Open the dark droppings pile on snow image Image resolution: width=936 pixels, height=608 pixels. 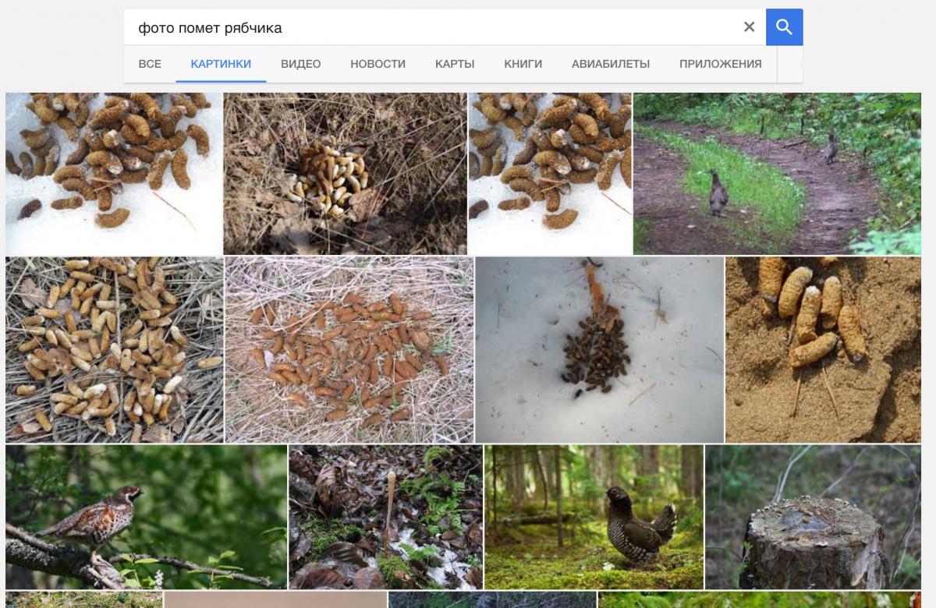(x=599, y=349)
